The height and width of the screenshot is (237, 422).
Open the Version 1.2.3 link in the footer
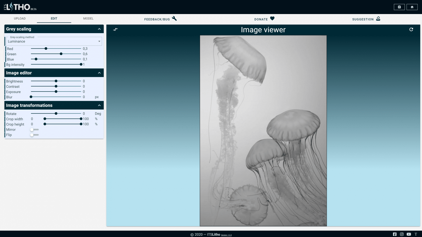227,235
